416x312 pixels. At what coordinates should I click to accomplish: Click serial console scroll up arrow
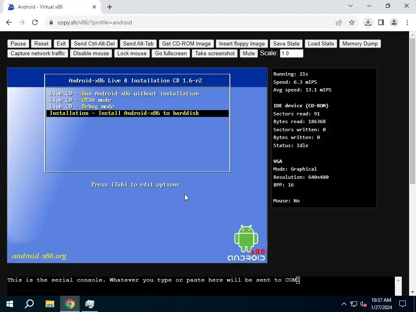pyautogui.click(x=398, y=280)
